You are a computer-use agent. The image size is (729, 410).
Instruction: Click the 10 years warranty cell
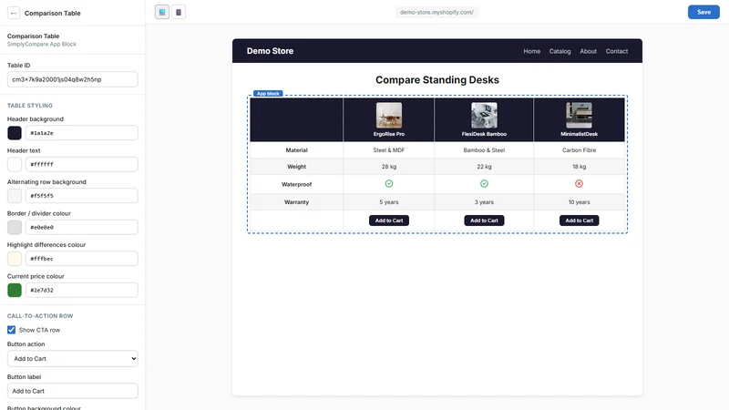point(579,202)
